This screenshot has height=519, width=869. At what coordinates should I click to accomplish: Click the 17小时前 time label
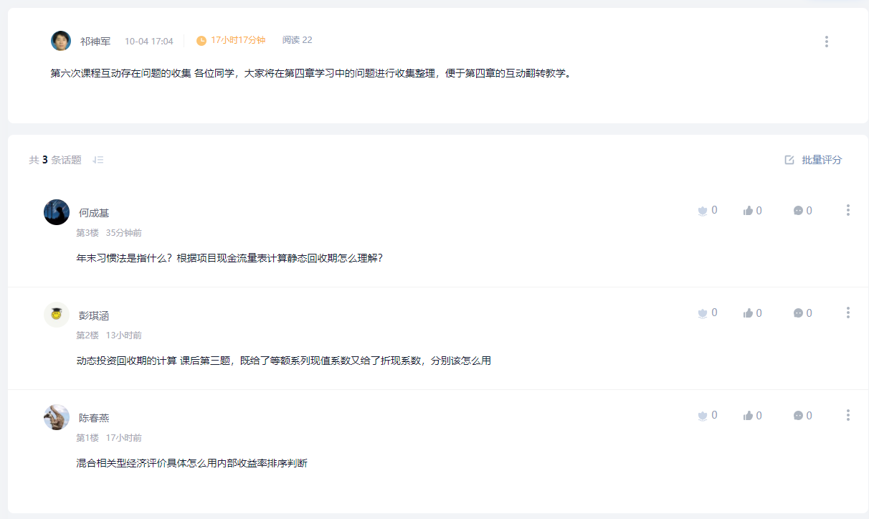(x=124, y=438)
